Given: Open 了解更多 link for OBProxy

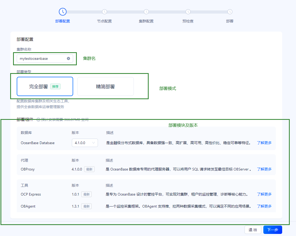Looking at the screenshot, I should click(x=264, y=169).
